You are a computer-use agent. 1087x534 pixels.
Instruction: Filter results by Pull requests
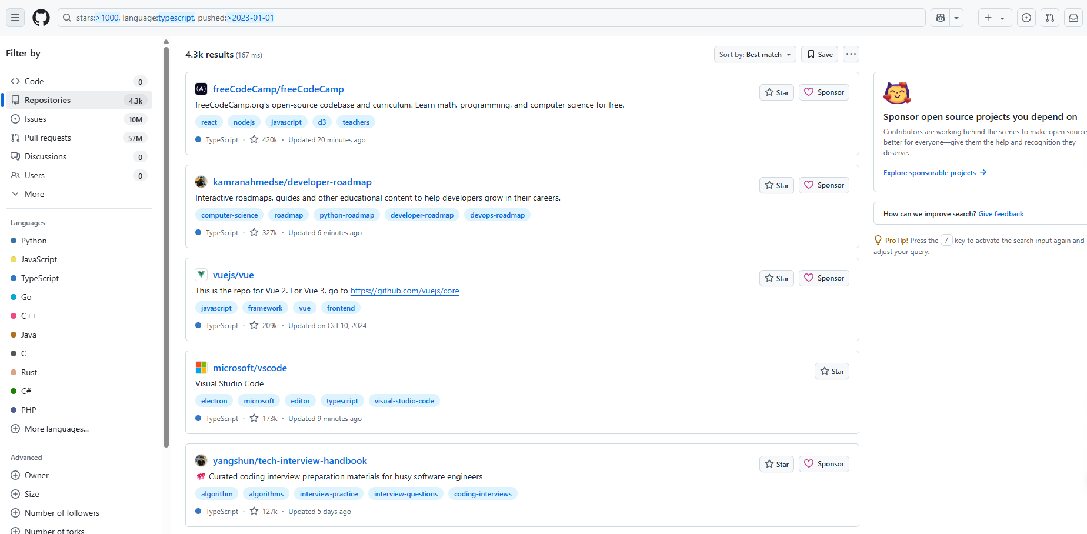tap(79, 138)
